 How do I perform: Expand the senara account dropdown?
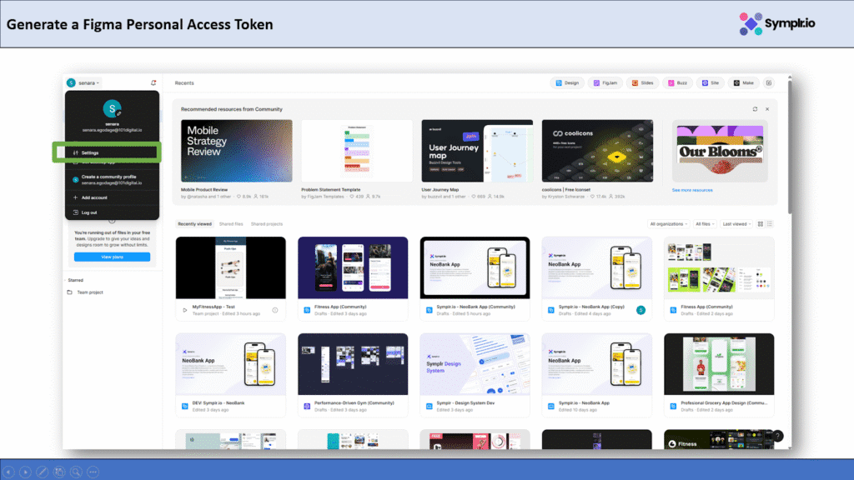[83, 82]
